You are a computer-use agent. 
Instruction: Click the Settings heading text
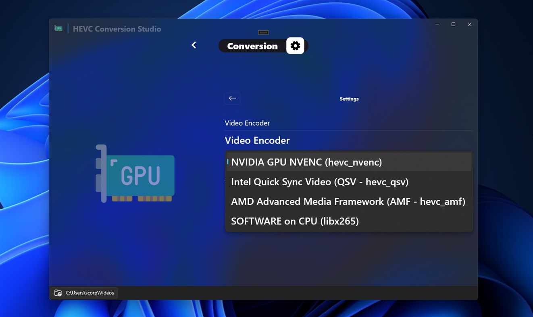(x=349, y=99)
